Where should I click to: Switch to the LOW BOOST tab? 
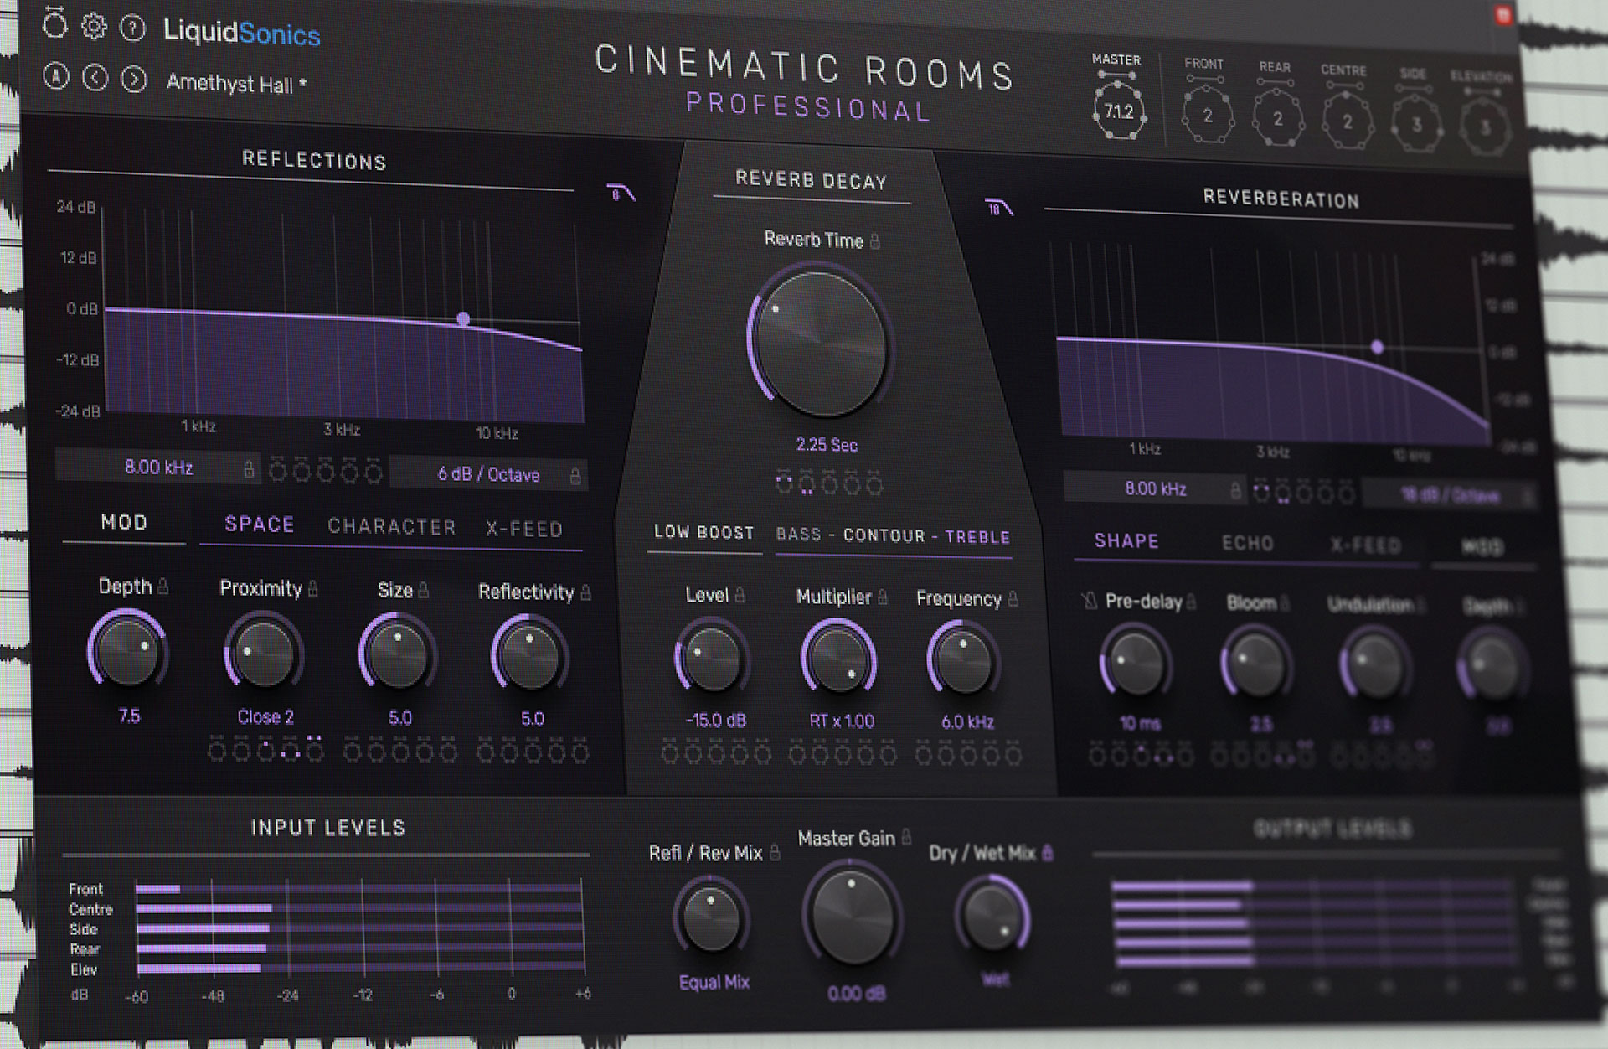(x=704, y=533)
